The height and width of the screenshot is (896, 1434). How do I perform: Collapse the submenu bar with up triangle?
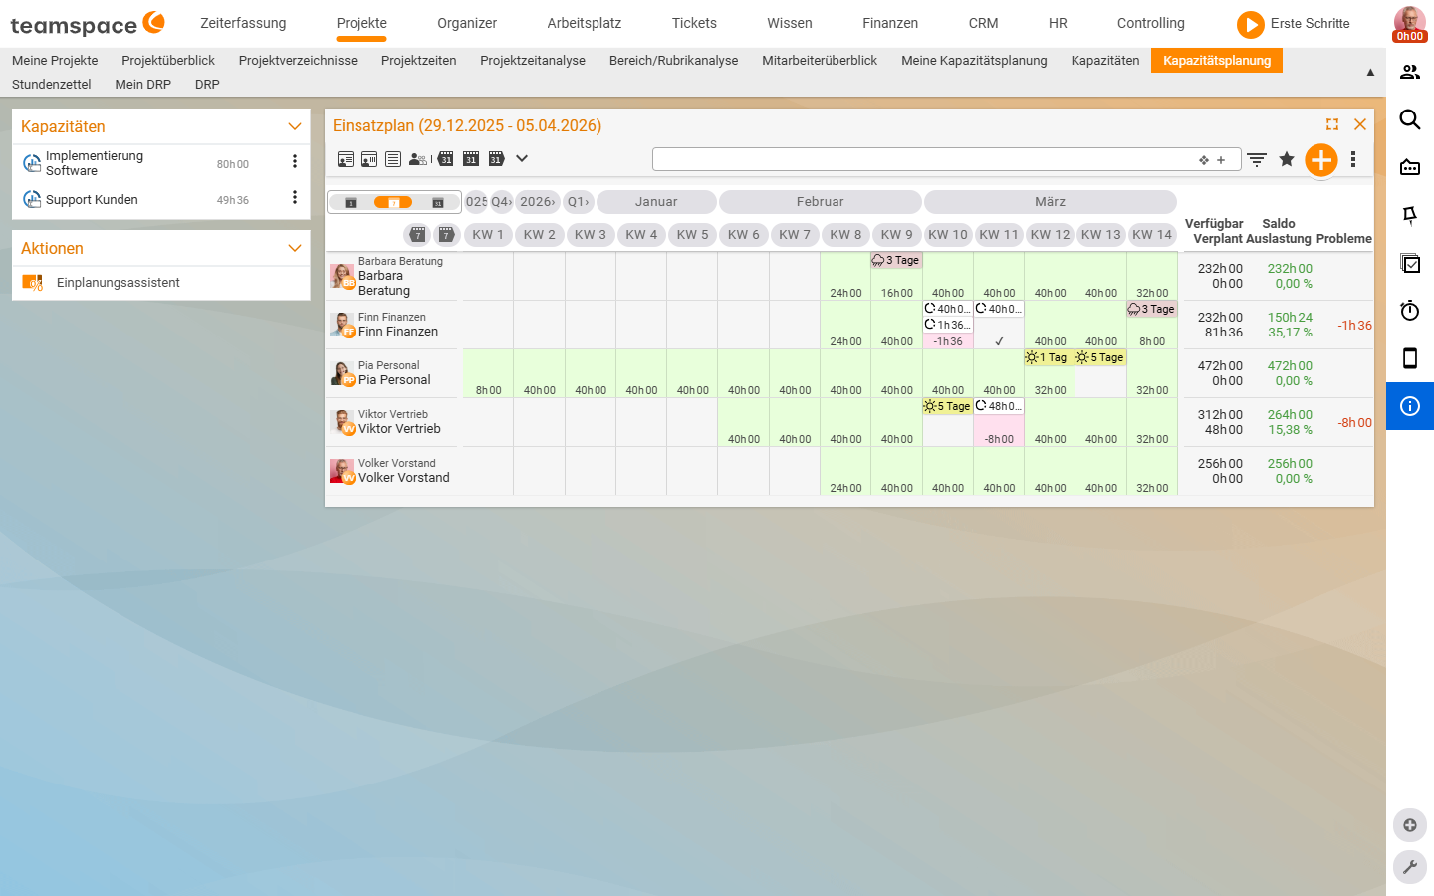[1370, 72]
